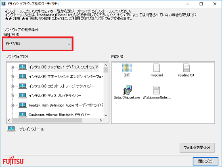Select インテル(R) ディスプレイドライバー entry

55,96
